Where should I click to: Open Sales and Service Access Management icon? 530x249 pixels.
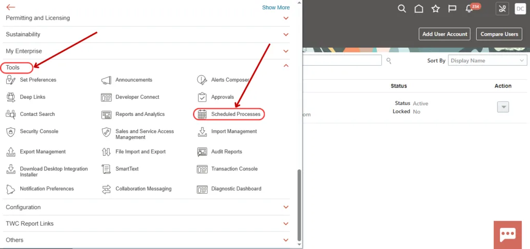click(x=107, y=132)
